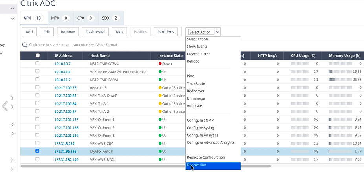Screen dimensions: 364x172
Task: Select checkbox for VPX-AWS-BYOL instance
Action: tap(38, 159)
